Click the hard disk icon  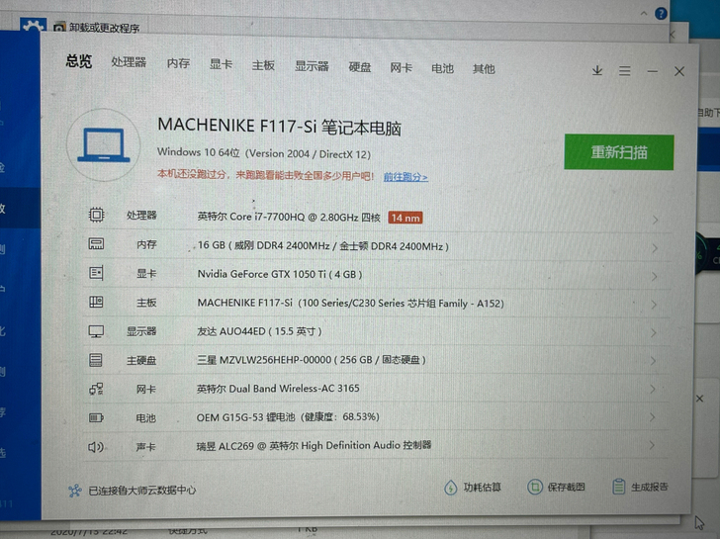point(96,360)
